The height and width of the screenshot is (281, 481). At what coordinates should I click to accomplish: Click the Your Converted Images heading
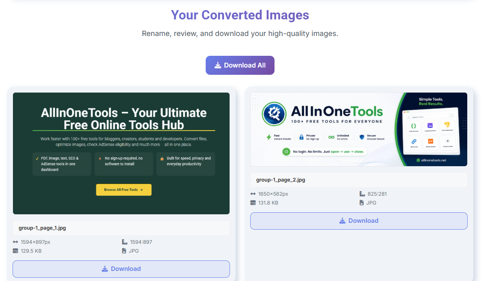coord(240,15)
